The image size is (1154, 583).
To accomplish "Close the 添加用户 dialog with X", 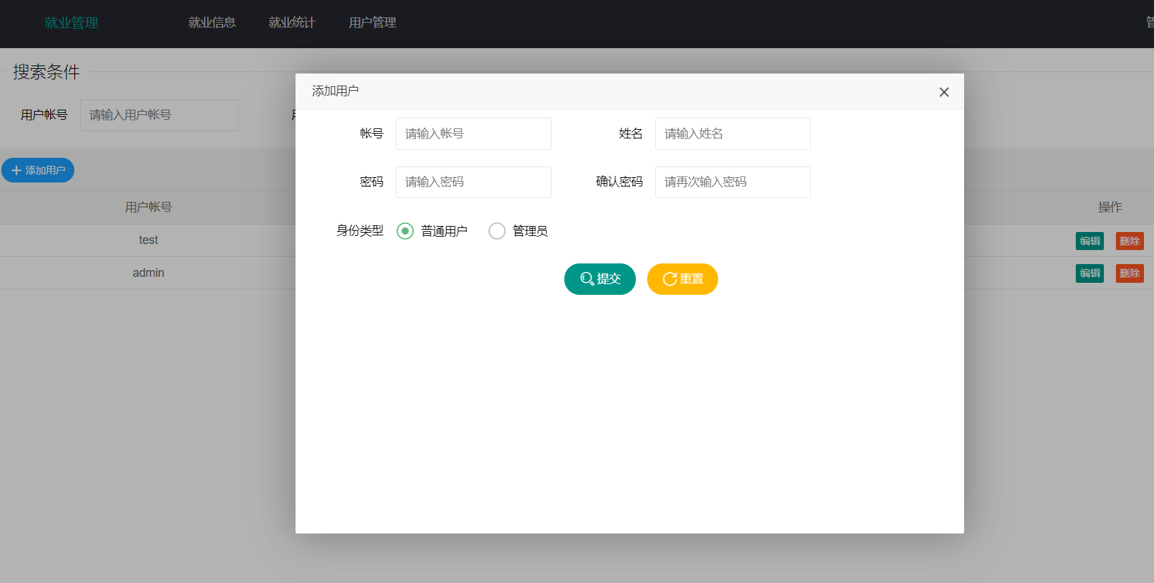I will (x=943, y=92).
